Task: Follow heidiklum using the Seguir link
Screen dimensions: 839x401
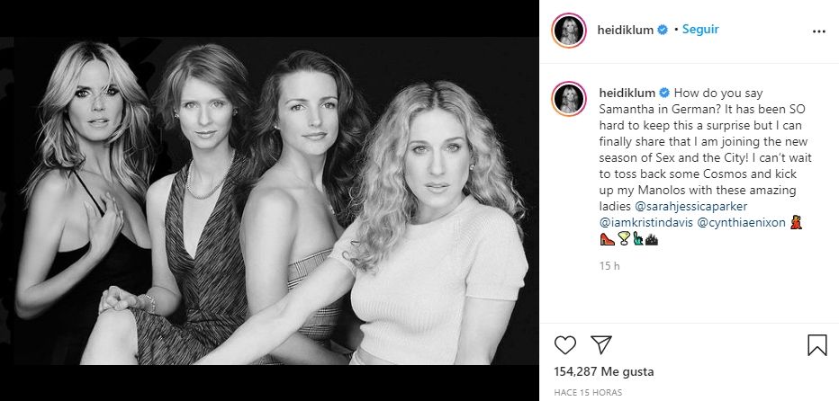Action: (700, 29)
